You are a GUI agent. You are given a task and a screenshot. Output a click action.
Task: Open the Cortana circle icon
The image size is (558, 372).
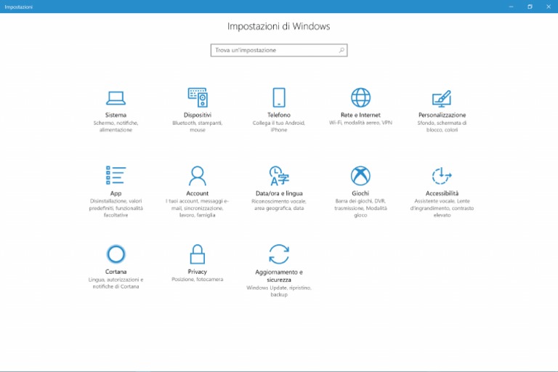coord(116,254)
